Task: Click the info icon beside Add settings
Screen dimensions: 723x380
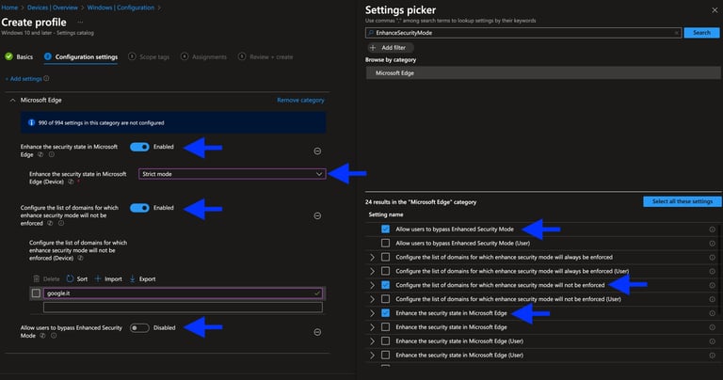Action: pyautogui.click(x=46, y=79)
